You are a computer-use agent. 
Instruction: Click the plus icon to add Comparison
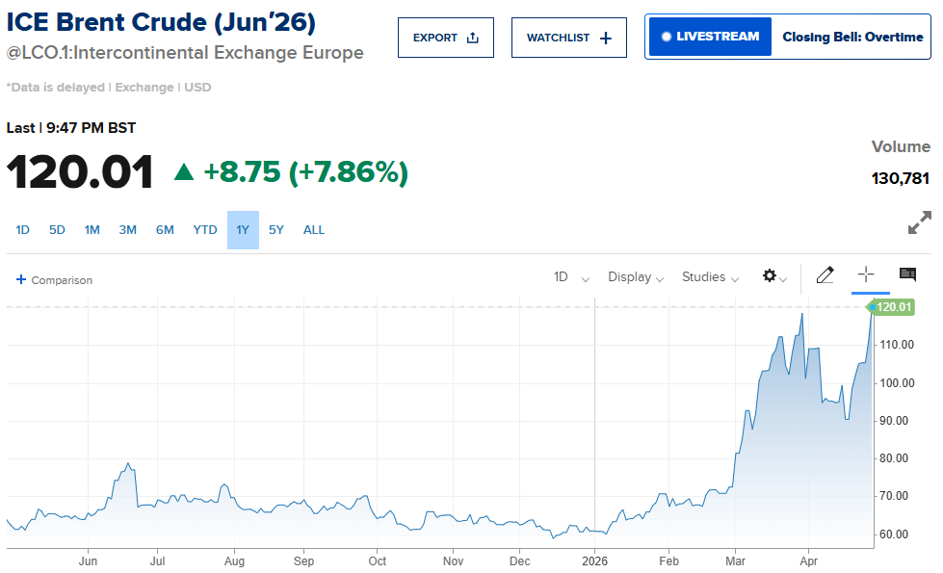[21, 279]
